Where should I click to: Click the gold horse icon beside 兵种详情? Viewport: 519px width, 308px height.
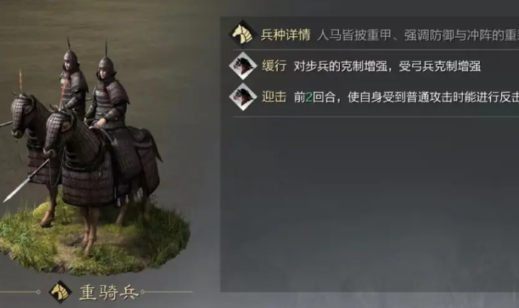coord(242,33)
